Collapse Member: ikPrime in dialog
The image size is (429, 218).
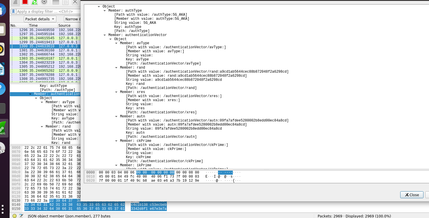(117, 165)
